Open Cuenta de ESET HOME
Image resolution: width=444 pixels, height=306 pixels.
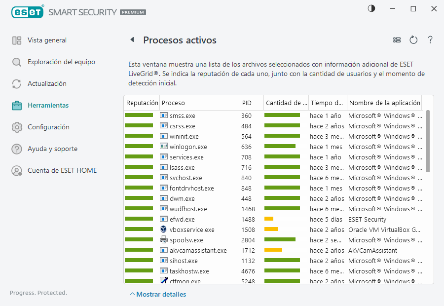point(62,171)
